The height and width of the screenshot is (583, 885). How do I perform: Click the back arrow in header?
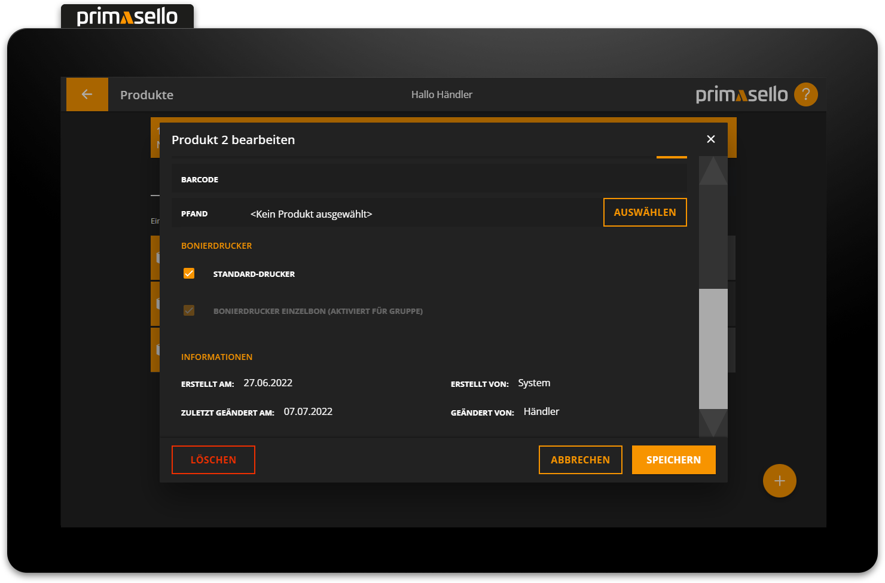point(87,94)
